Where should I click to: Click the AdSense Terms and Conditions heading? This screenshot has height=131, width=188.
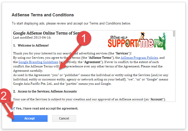tap(43, 15)
